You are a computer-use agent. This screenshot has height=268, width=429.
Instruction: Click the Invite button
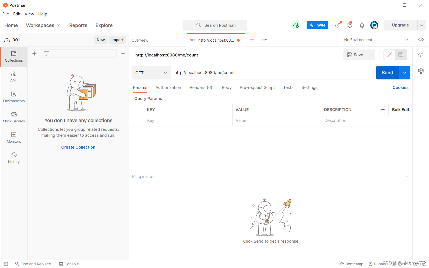(317, 25)
